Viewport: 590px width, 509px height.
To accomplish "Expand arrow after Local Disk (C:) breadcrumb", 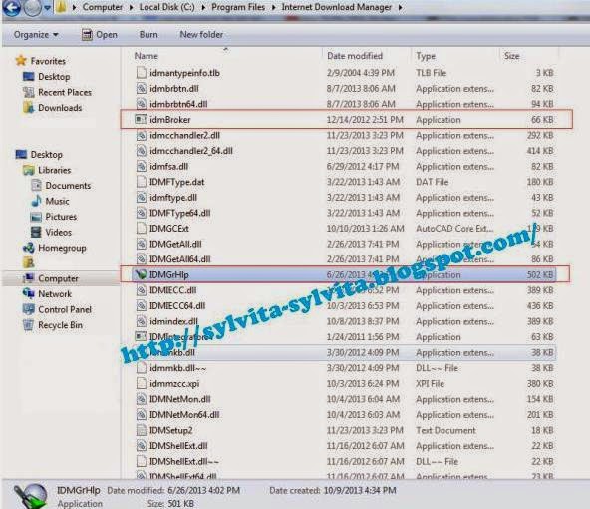I will 203,7.
